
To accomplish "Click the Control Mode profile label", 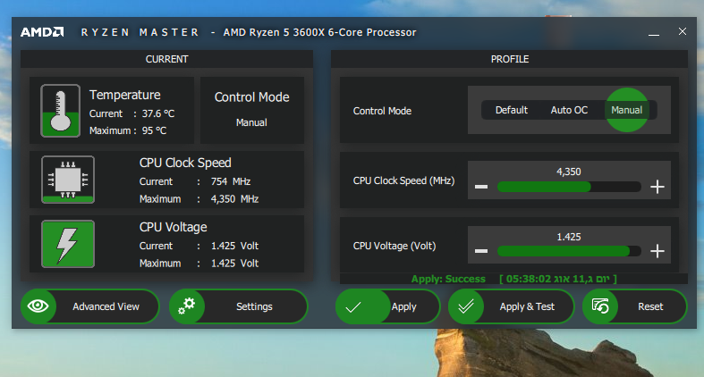I will point(382,111).
